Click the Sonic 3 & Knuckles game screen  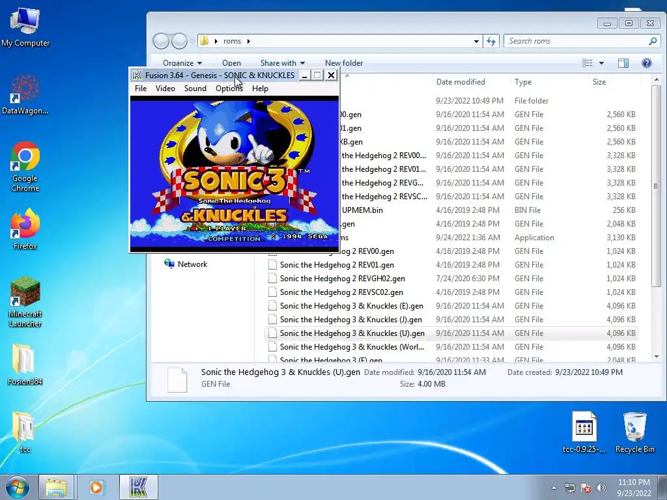[x=234, y=173]
